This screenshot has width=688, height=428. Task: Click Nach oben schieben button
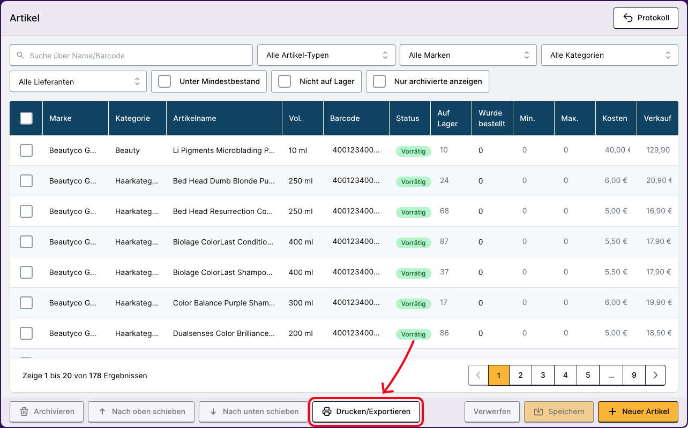click(x=141, y=411)
